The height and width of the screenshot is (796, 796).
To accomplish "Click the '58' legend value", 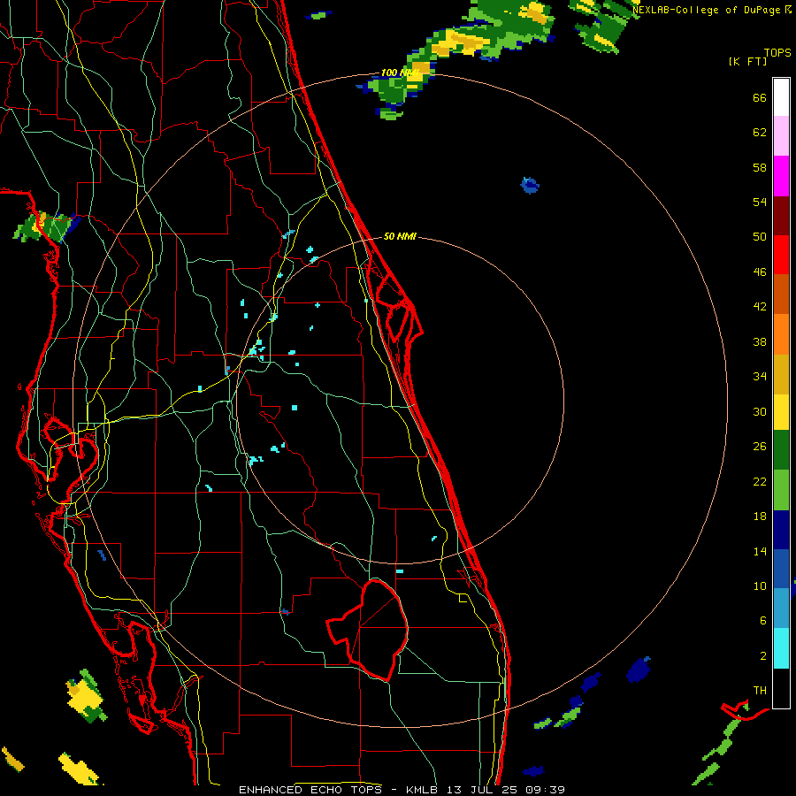I will [760, 167].
